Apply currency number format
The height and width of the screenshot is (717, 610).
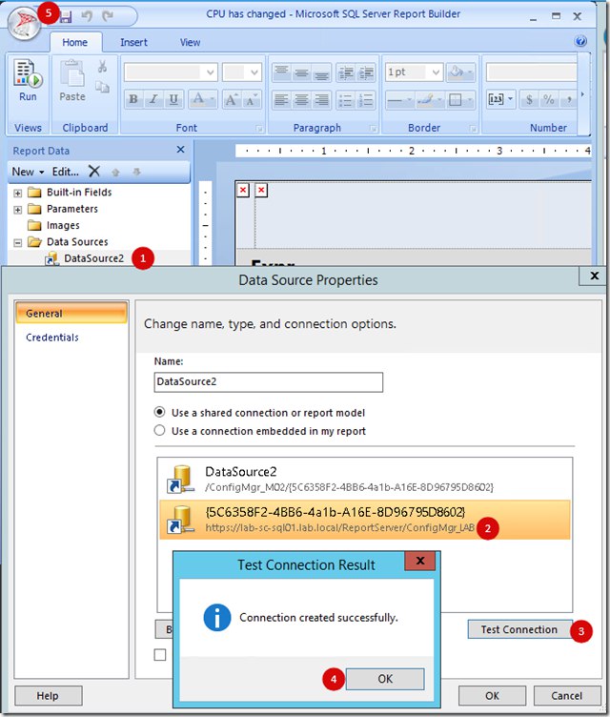point(529,99)
